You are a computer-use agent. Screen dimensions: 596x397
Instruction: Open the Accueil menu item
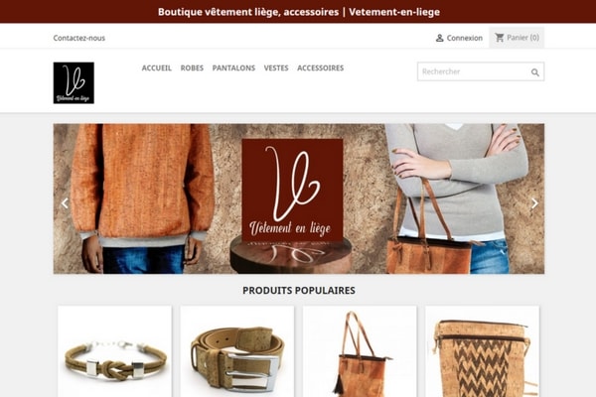157,68
